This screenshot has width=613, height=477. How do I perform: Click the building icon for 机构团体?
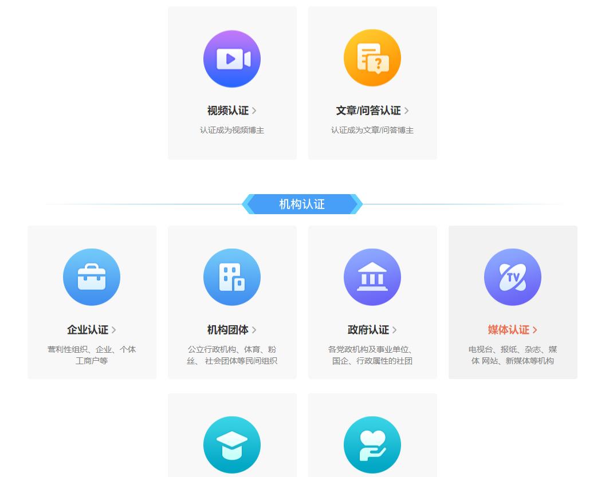pos(232,277)
